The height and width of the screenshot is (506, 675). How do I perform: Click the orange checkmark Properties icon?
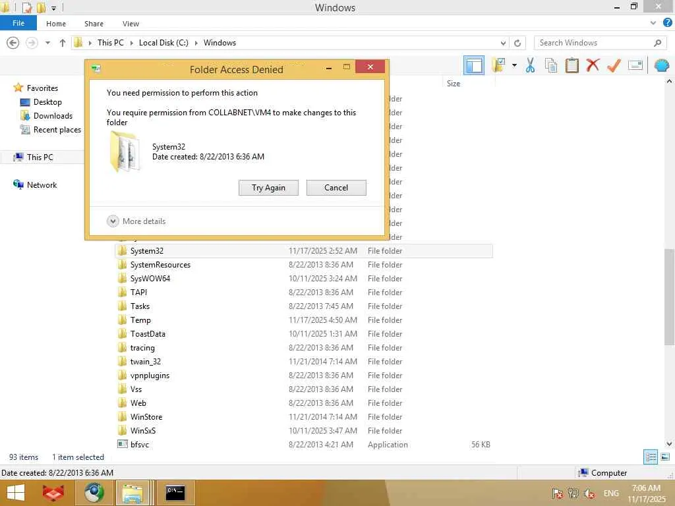coord(614,66)
